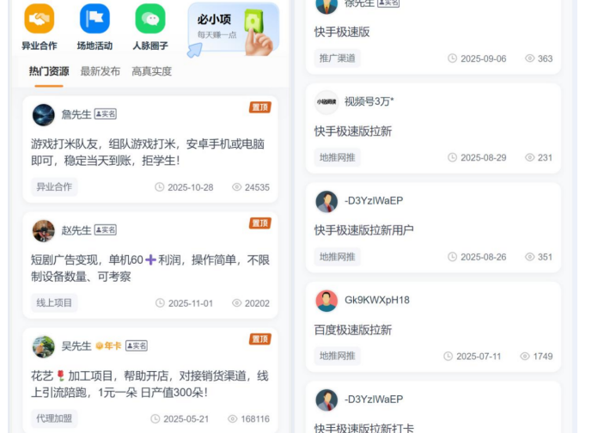Select the 热门资源 tab
The image size is (604, 433).
pos(49,71)
